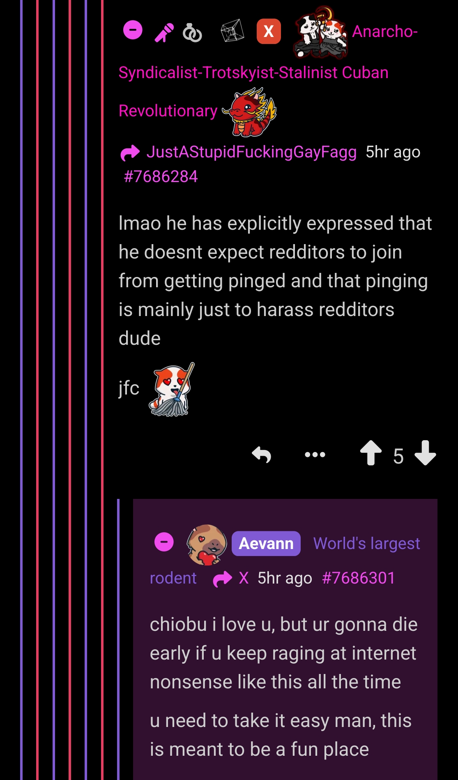Upvote the comment with score 5
458x780 pixels.
pyautogui.click(x=371, y=453)
